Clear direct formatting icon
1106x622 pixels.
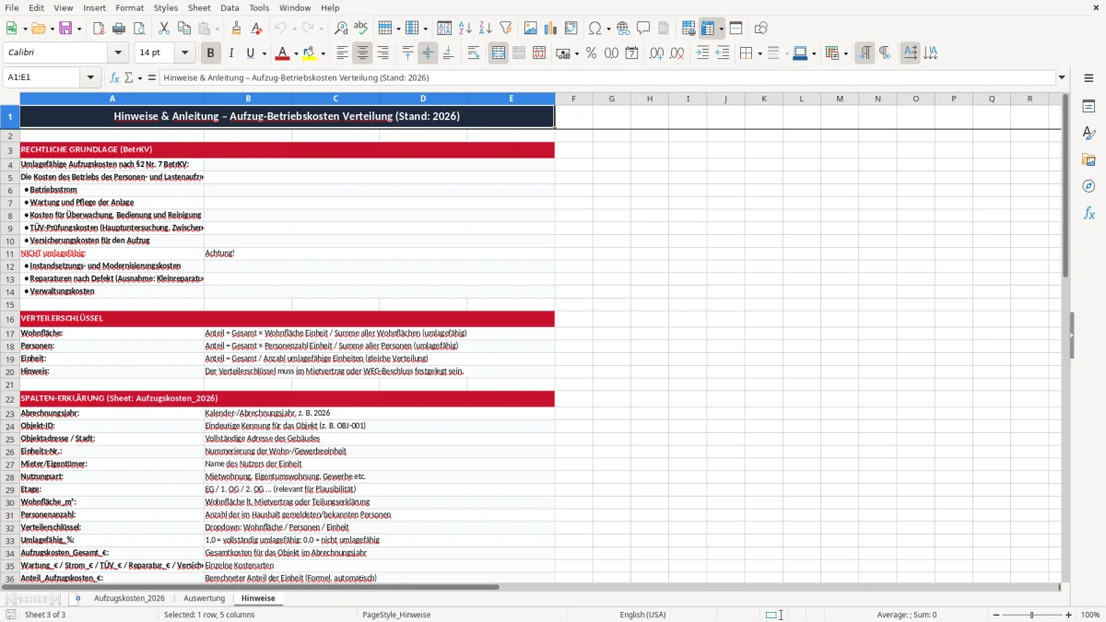(256, 29)
